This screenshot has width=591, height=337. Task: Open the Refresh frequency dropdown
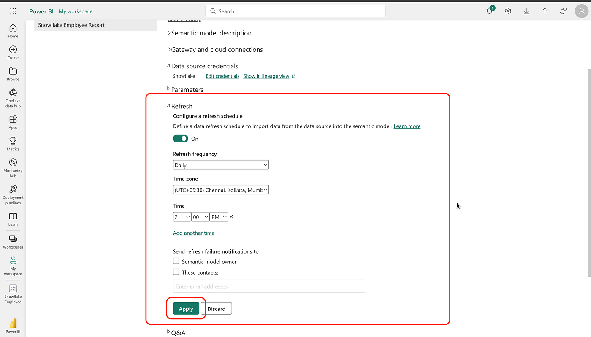[x=221, y=165]
